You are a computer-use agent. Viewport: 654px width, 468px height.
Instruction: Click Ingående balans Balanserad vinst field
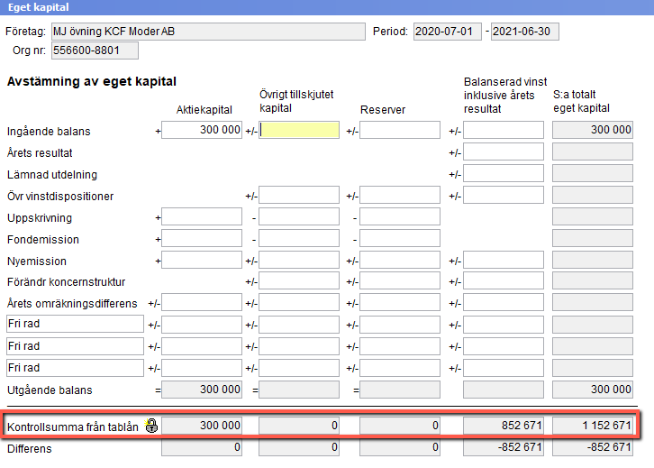click(504, 130)
